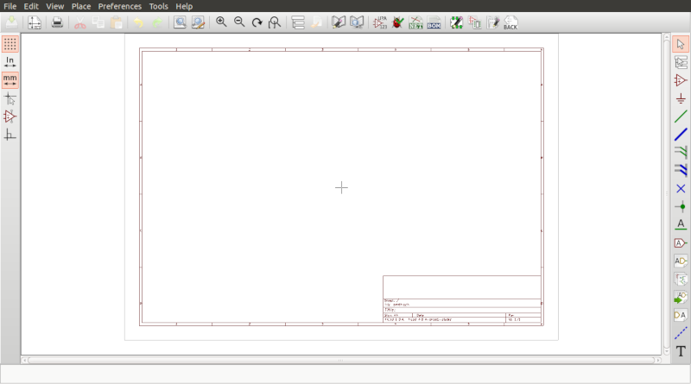
Task: Open the library browser
Action: pos(357,22)
